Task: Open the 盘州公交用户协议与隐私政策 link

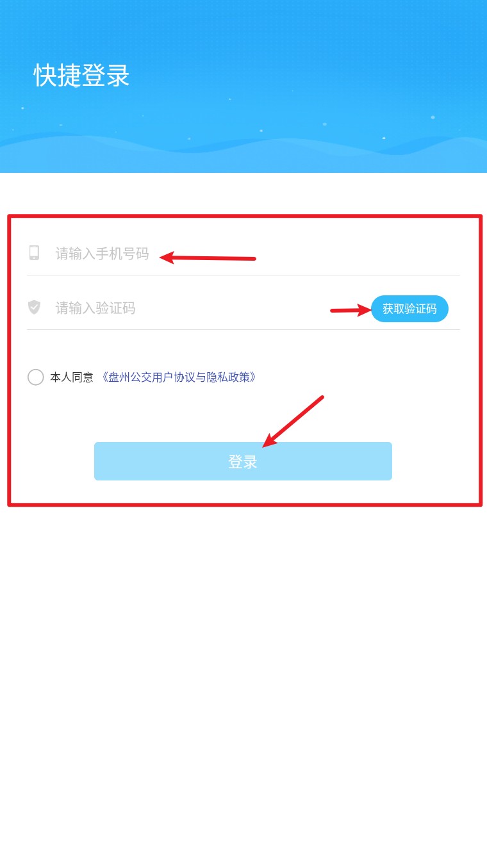Action: pyautogui.click(x=179, y=377)
